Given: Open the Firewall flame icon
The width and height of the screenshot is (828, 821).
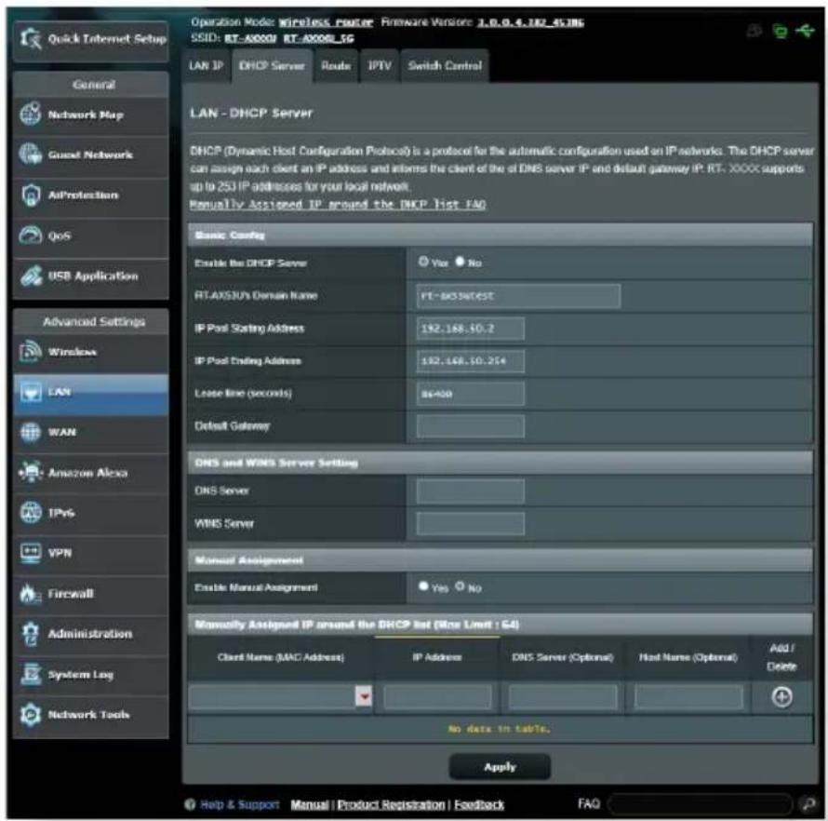Looking at the screenshot, I should [x=31, y=594].
